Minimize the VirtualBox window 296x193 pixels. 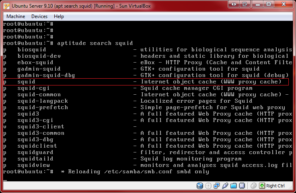[258, 4]
